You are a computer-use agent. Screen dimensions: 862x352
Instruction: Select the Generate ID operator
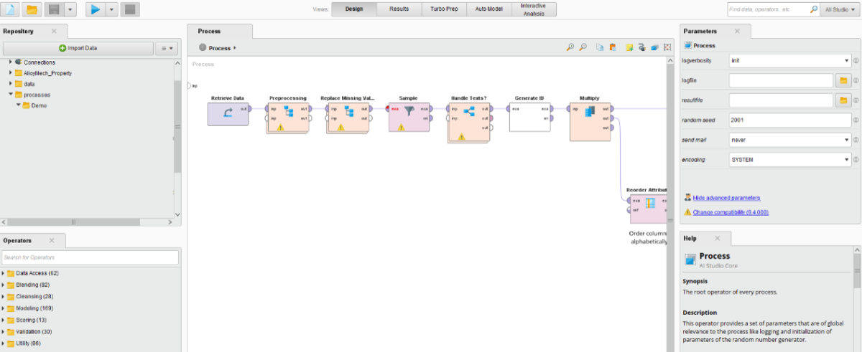[x=530, y=117]
